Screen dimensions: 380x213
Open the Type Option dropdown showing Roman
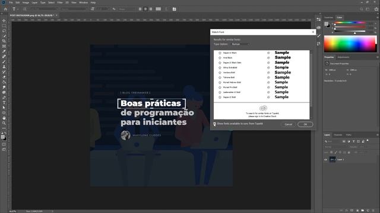pos(240,44)
